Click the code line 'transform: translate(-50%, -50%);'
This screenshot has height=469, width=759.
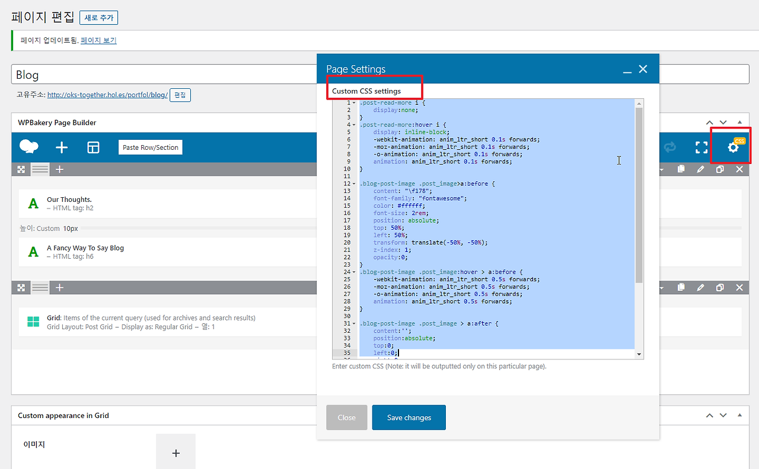click(431, 242)
